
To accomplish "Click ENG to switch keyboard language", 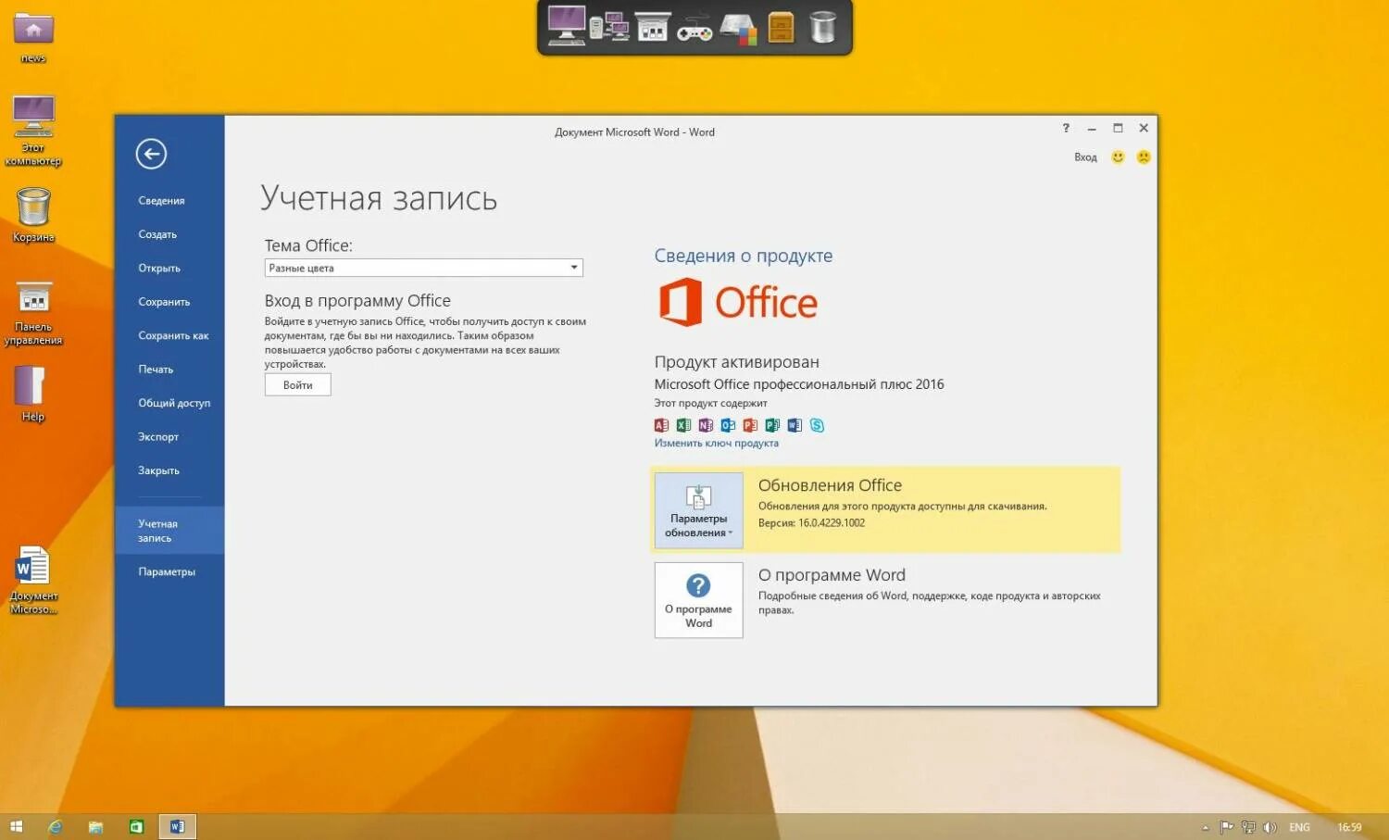I will [1299, 825].
